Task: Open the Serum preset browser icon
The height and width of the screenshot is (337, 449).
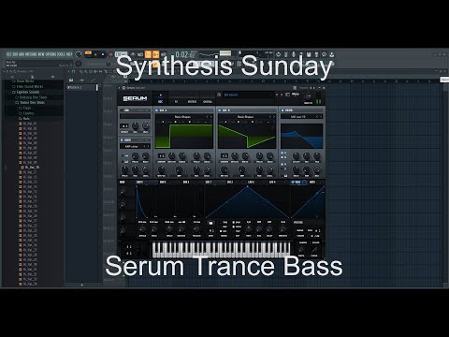Action: [287, 95]
